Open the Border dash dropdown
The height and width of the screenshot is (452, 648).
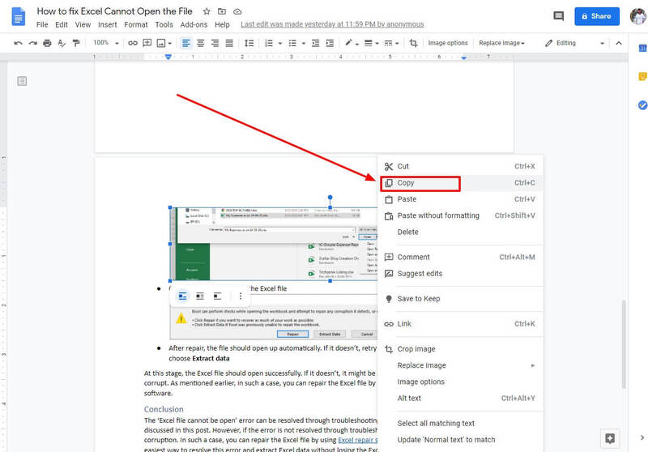[391, 43]
